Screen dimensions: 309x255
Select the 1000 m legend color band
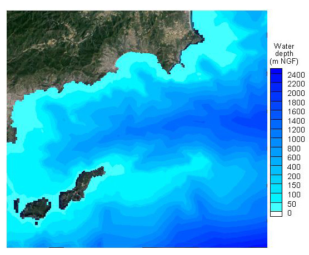(x=276, y=142)
